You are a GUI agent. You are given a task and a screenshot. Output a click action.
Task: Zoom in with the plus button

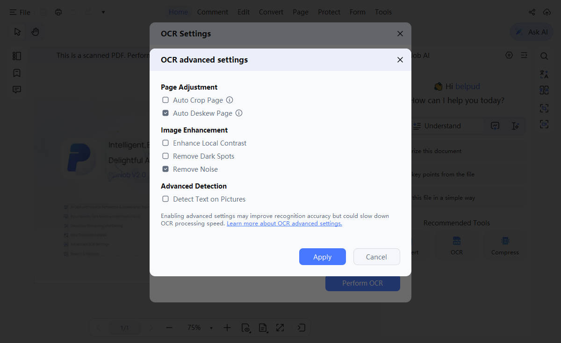(227, 328)
